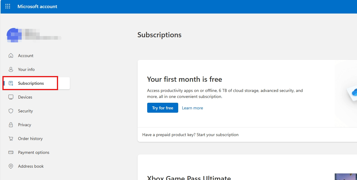Click the Your info person icon
The image size is (357, 180).
click(11, 69)
